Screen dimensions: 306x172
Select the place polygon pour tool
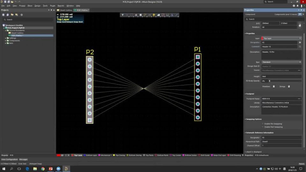click(x=158, y=15)
